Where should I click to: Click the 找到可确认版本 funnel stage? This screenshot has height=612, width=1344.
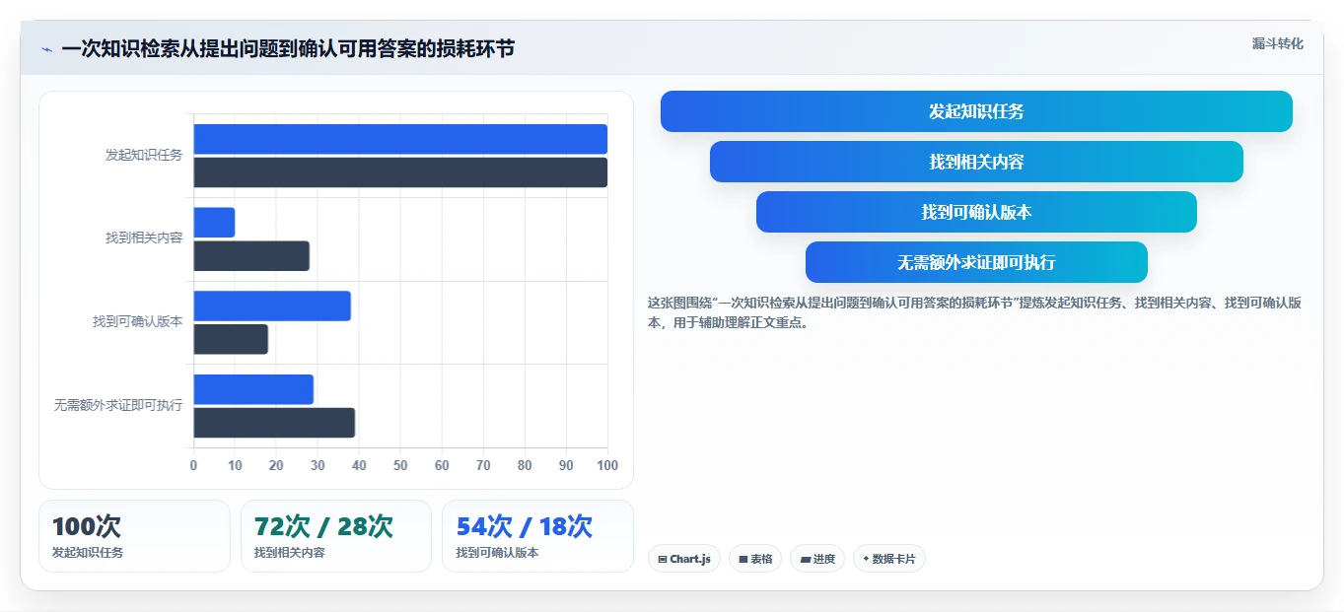pos(976,212)
